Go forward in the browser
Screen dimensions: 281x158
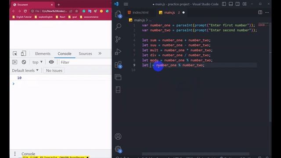coord(19,11)
